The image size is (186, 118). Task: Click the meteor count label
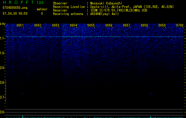(42, 9)
